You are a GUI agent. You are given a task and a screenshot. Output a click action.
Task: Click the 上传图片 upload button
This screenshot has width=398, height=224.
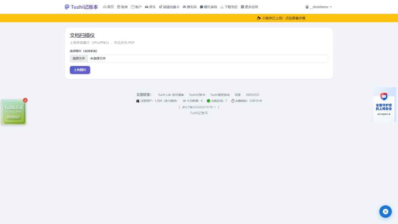[80, 70]
